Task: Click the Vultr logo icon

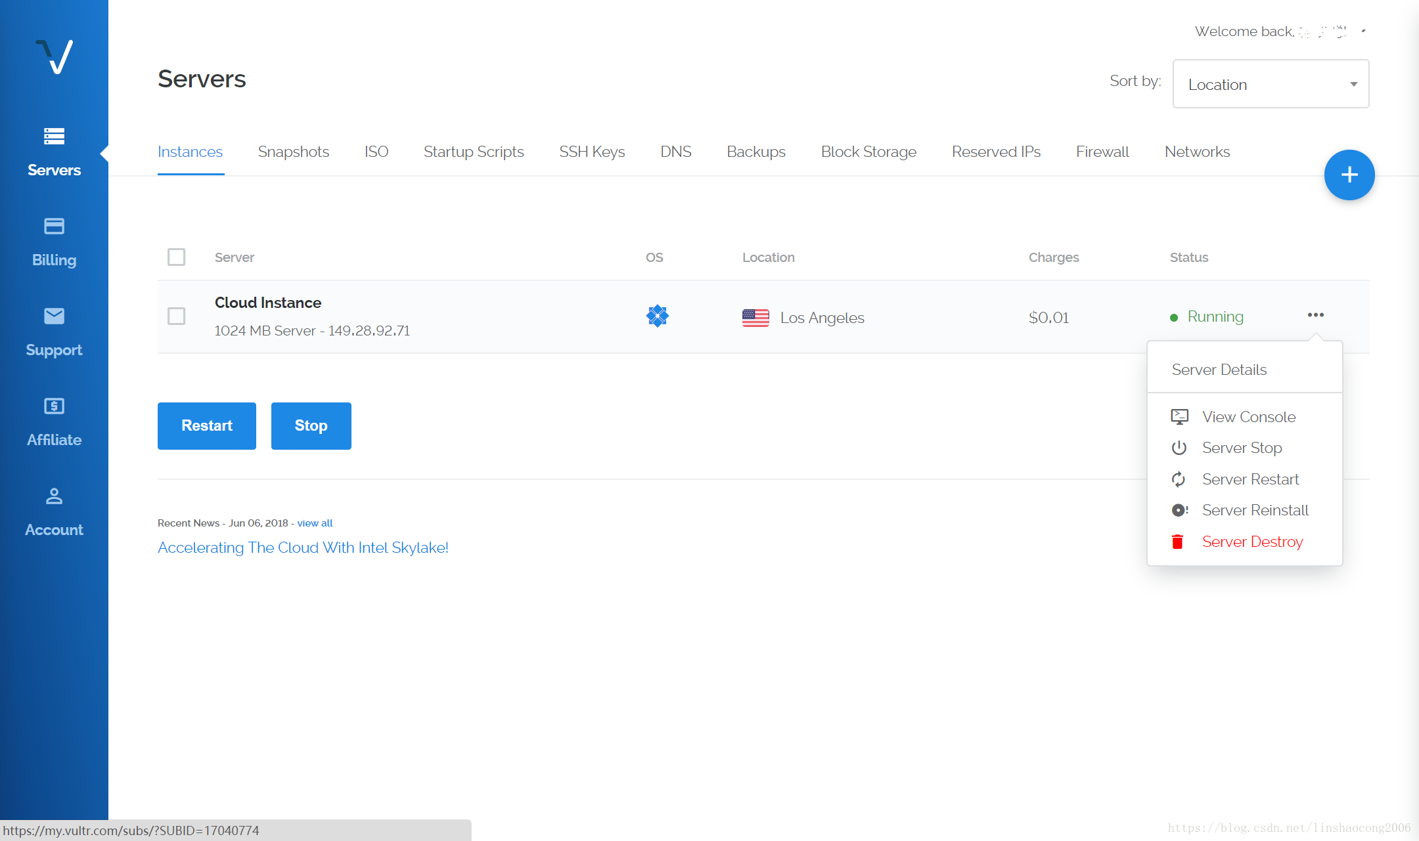Action: [x=55, y=57]
